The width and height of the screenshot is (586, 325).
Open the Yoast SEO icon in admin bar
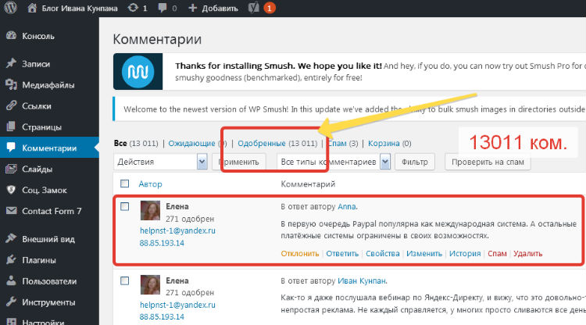[254, 8]
